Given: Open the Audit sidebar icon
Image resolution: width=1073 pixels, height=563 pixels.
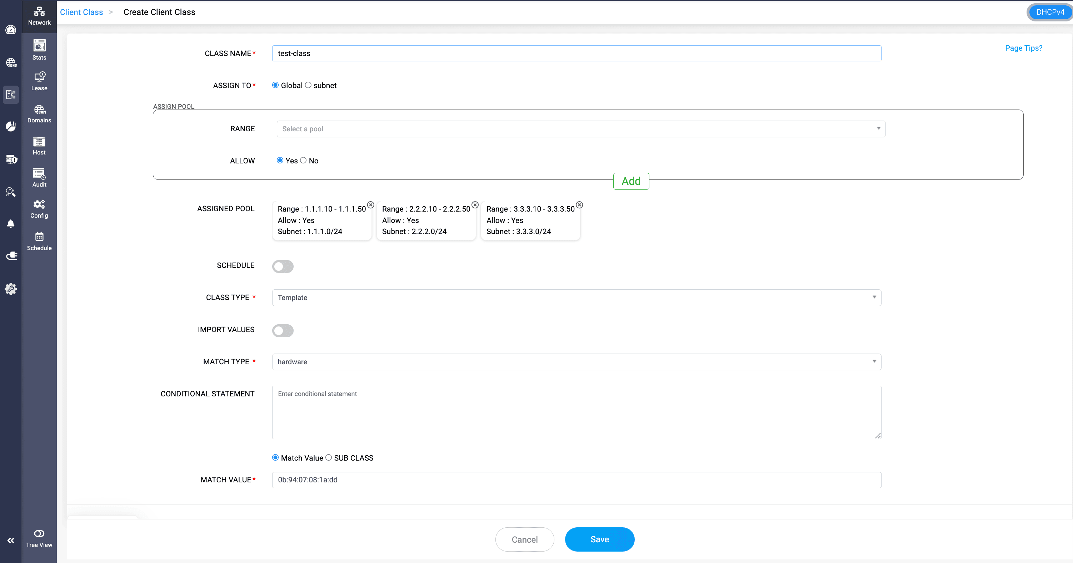Looking at the screenshot, I should 39,177.
